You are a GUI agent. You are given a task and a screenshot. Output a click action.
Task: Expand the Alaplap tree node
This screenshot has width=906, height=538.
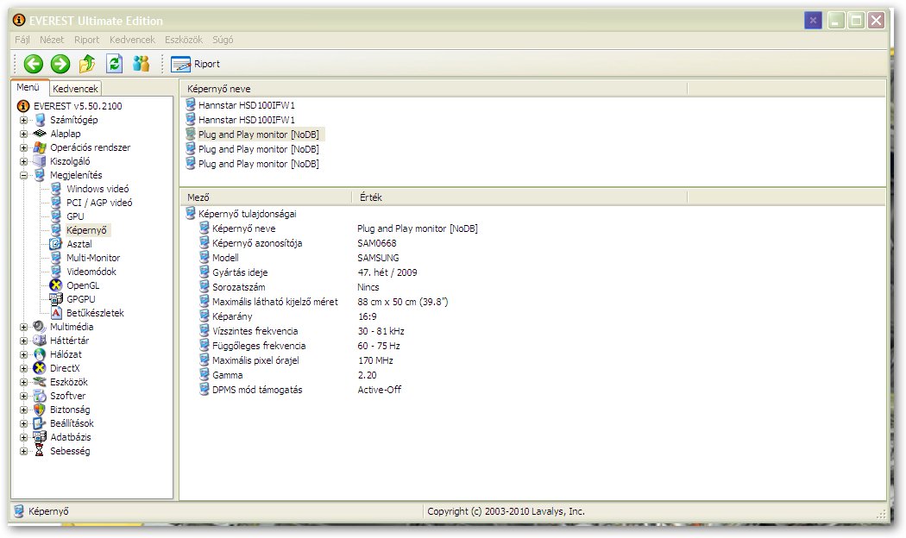(23, 134)
